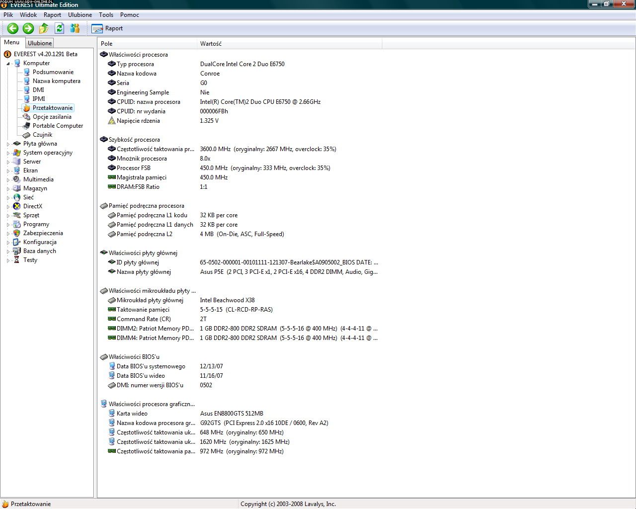Click the Baza danych database icon
The height and width of the screenshot is (509, 636).
17,251
